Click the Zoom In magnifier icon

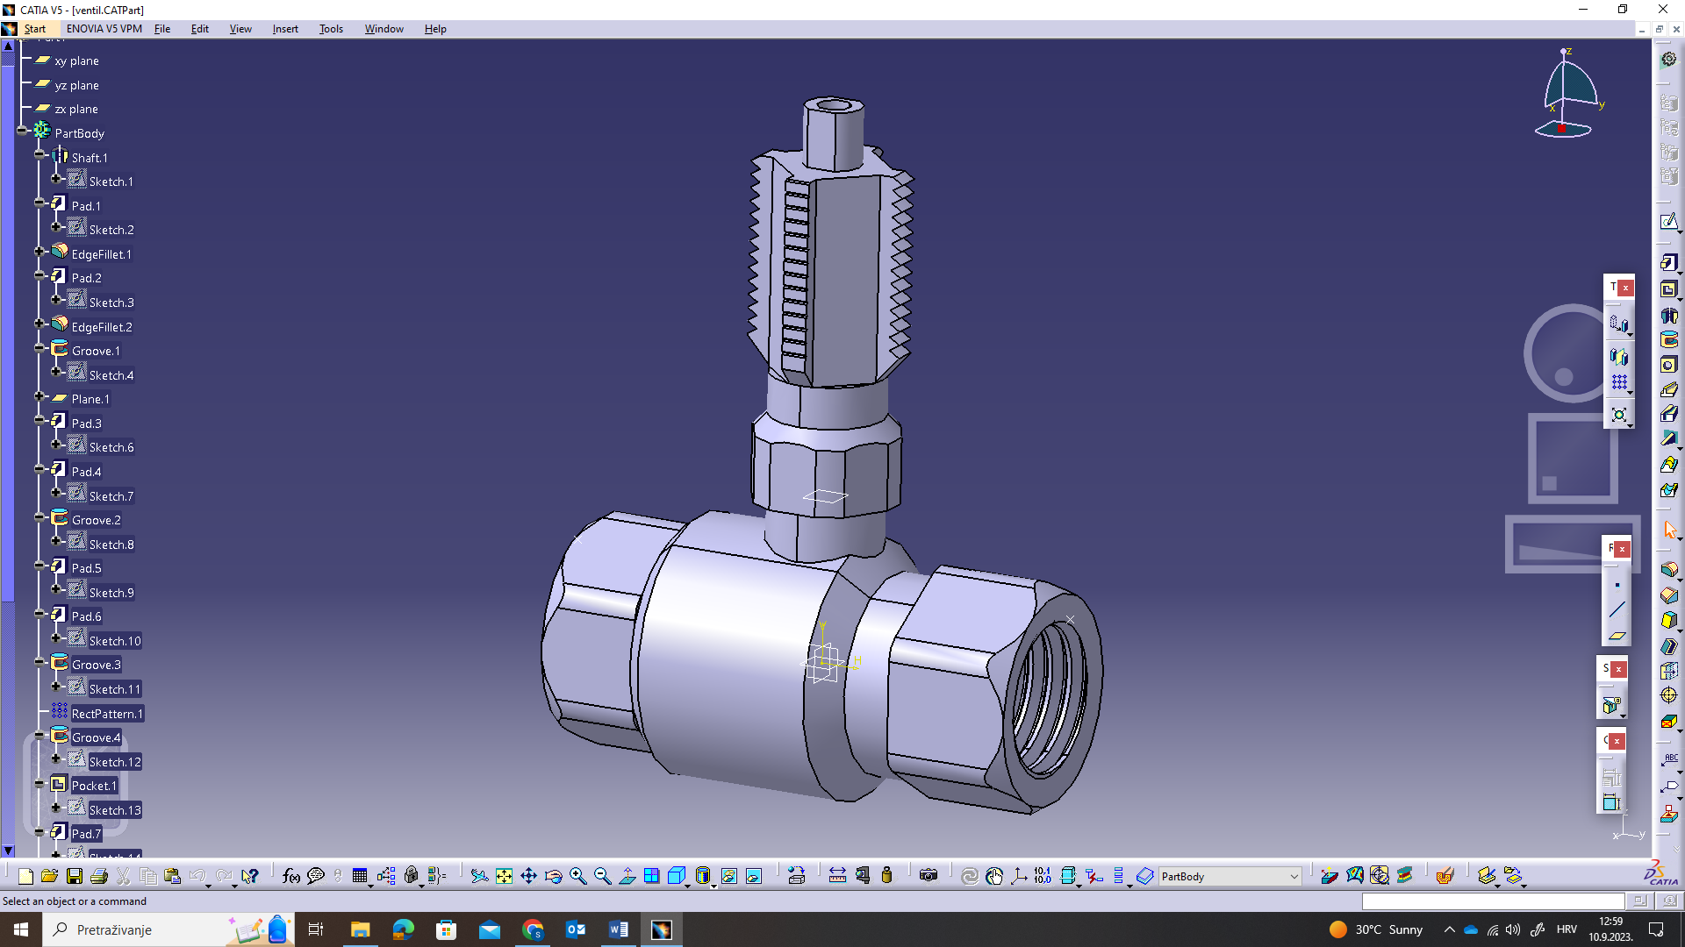click(577, 876)
